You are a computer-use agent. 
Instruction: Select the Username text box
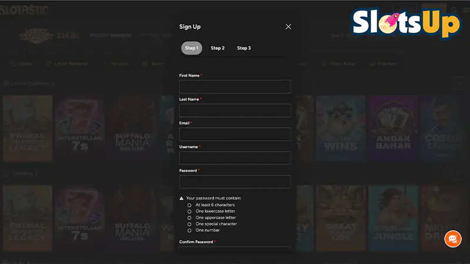[x=235, y=158]
